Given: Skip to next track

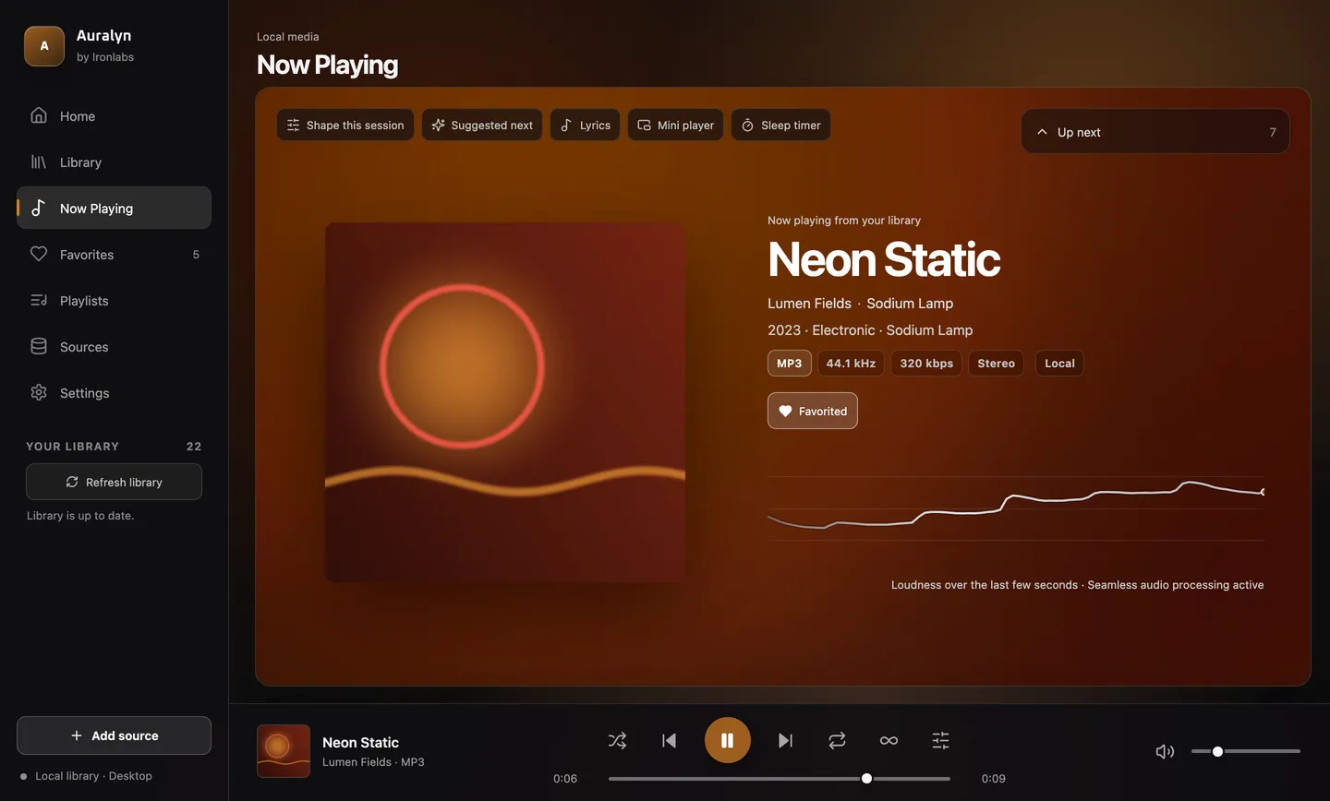Looking at the screenshot, I should tap(785, 740).
